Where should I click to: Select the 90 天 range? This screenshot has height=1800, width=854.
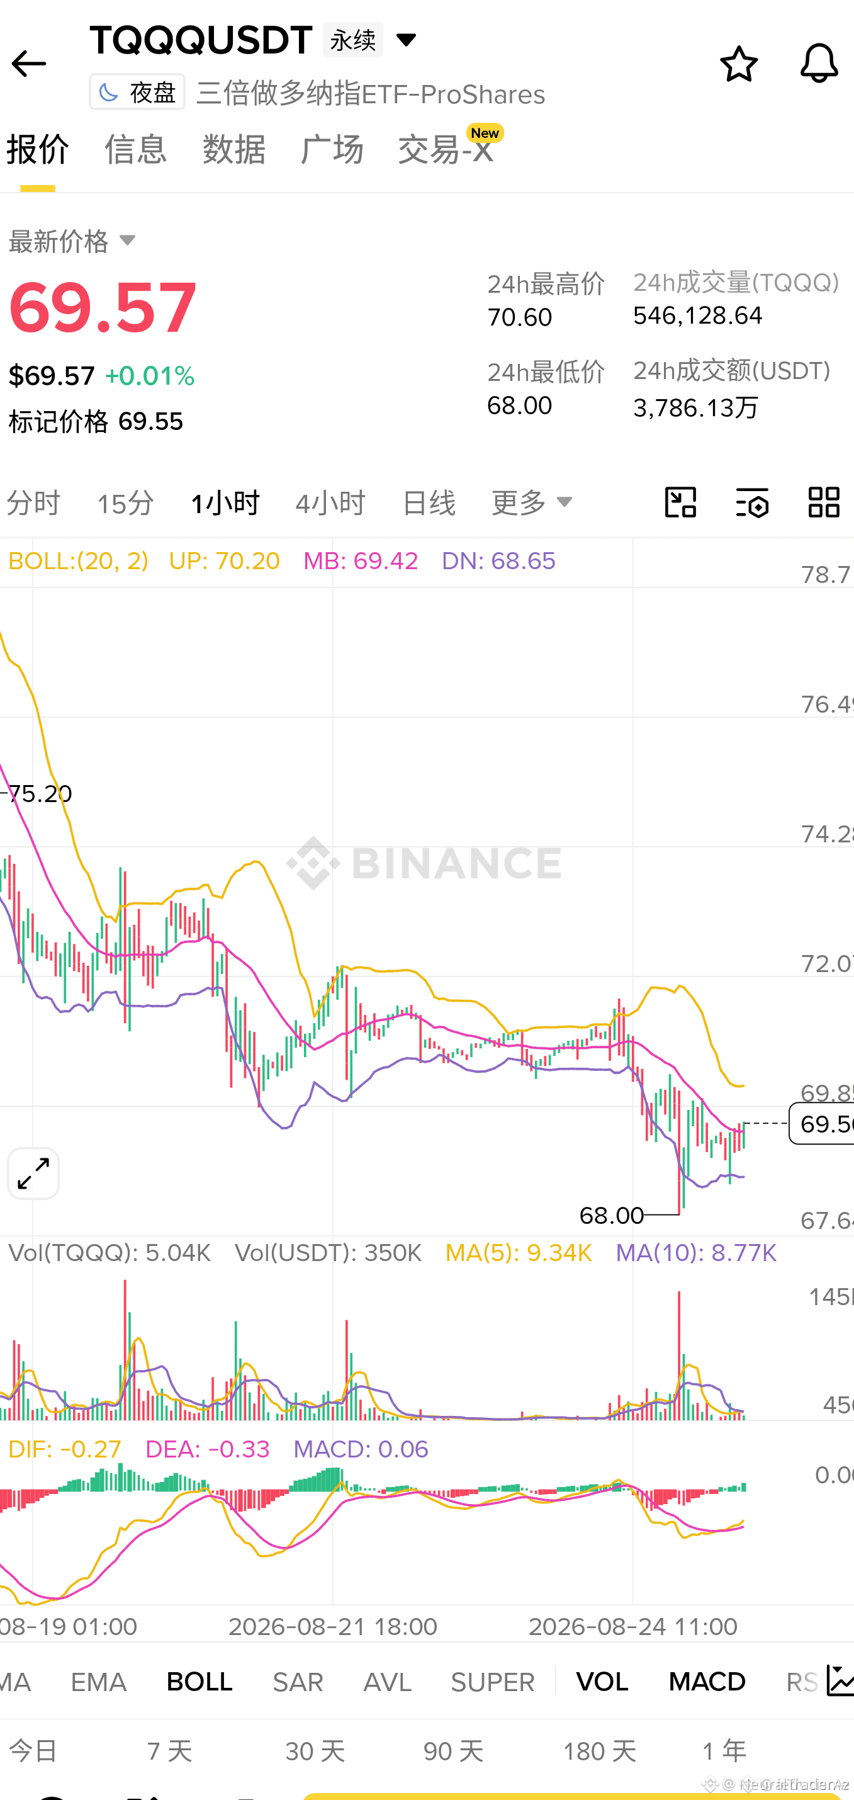[453, 1751]
